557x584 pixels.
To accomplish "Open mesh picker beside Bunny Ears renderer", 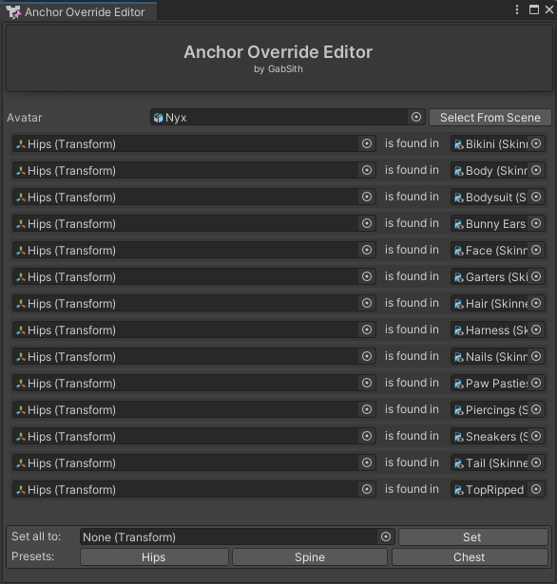I will click(536, 223).
